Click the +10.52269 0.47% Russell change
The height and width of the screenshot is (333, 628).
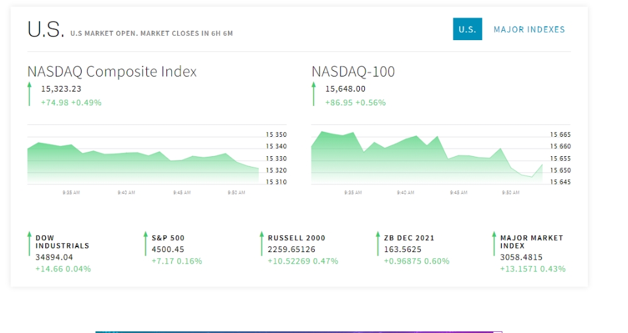pos(303,262)
